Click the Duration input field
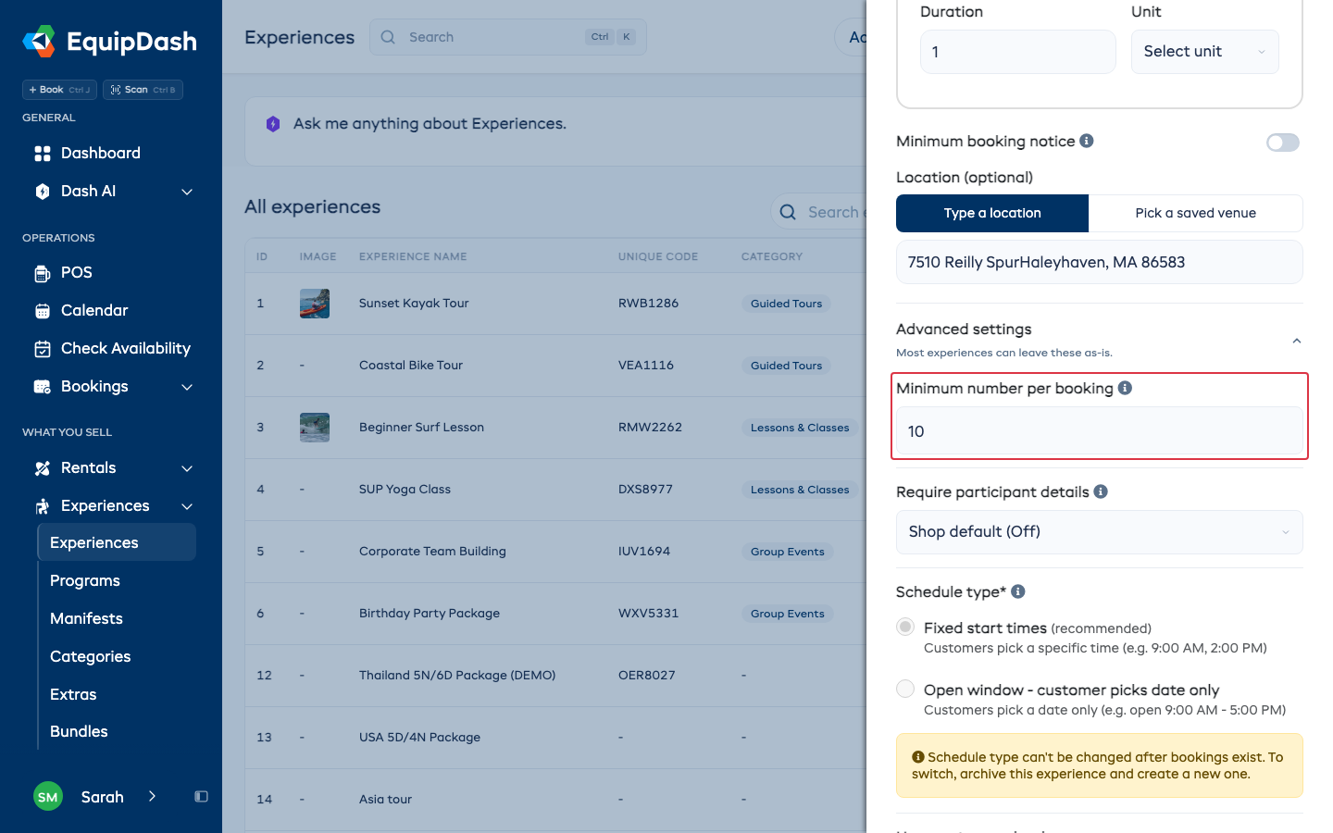Screen dimensions: 1333x833 click(1018, 52)
